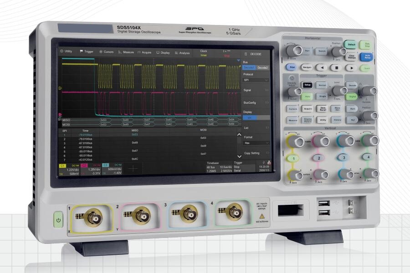
Task: Select the Decode2 bus button
Action: 263,67
